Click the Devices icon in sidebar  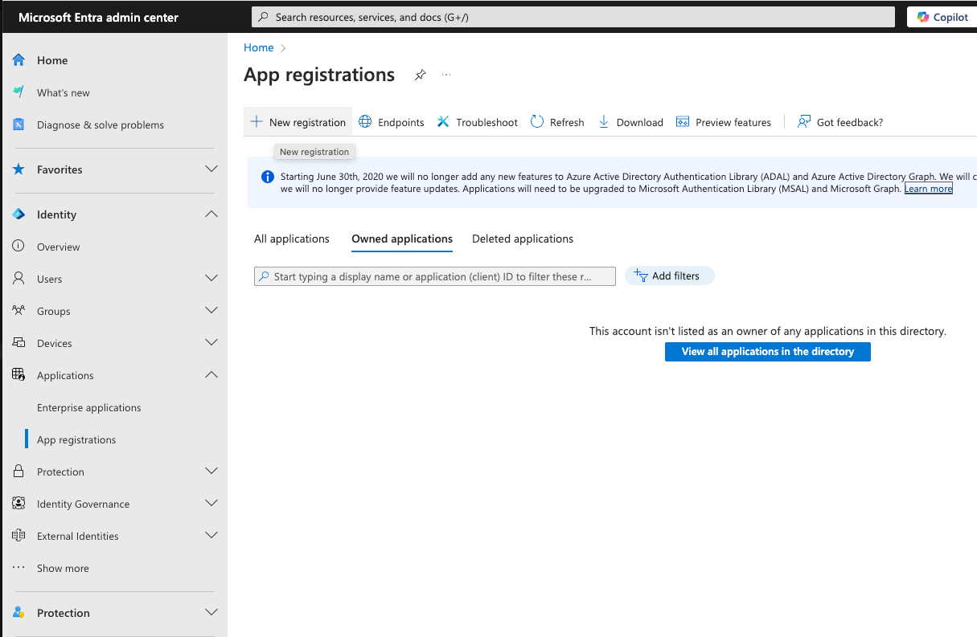click(x=18, y=343)
